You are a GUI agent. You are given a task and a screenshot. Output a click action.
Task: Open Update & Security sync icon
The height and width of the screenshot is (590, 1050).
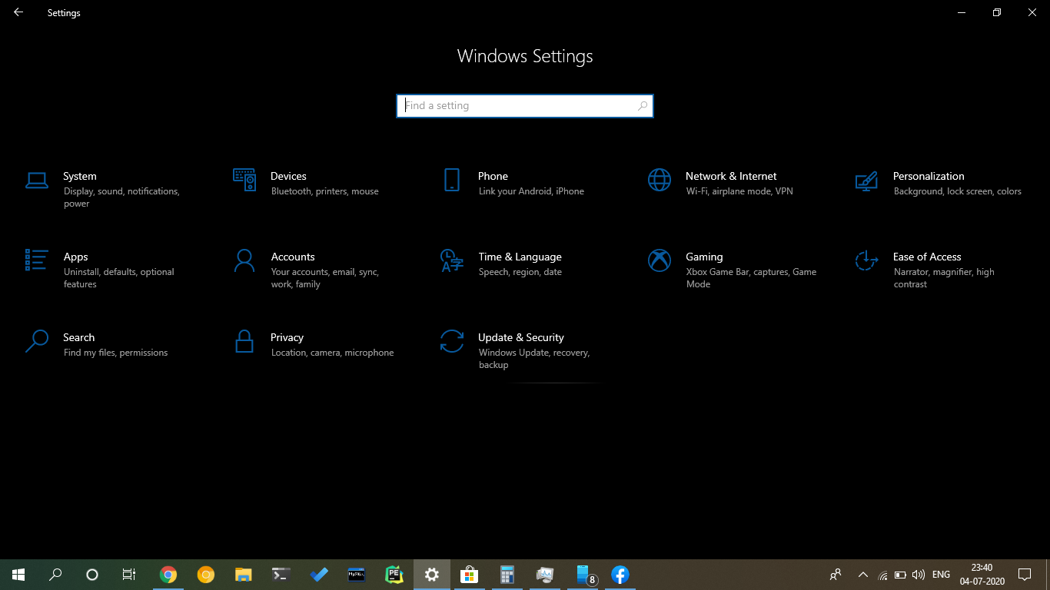point(452,341)
